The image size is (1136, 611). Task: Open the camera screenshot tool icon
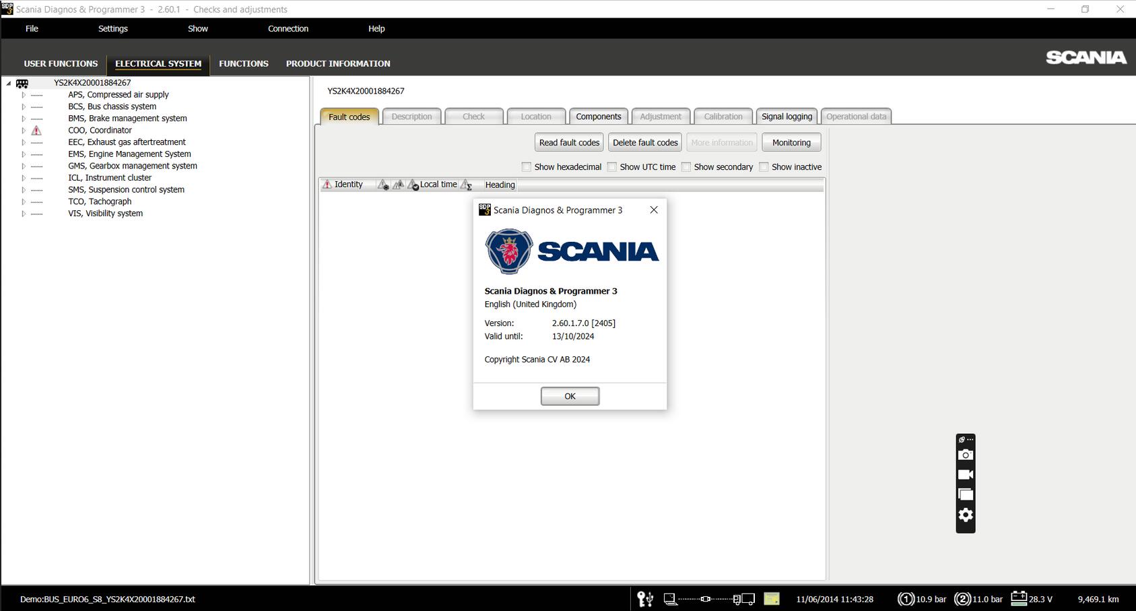click(966, 454)
